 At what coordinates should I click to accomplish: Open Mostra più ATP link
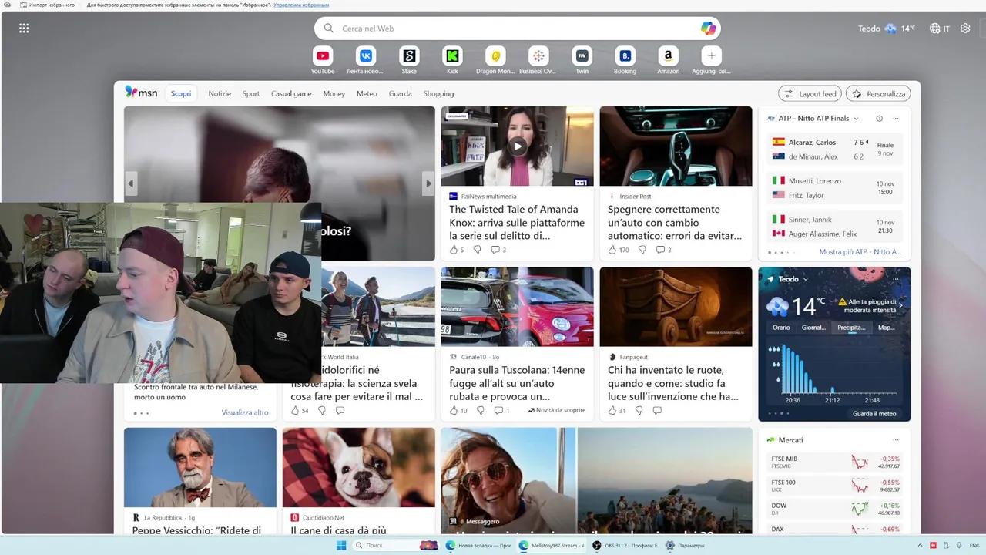860,252
